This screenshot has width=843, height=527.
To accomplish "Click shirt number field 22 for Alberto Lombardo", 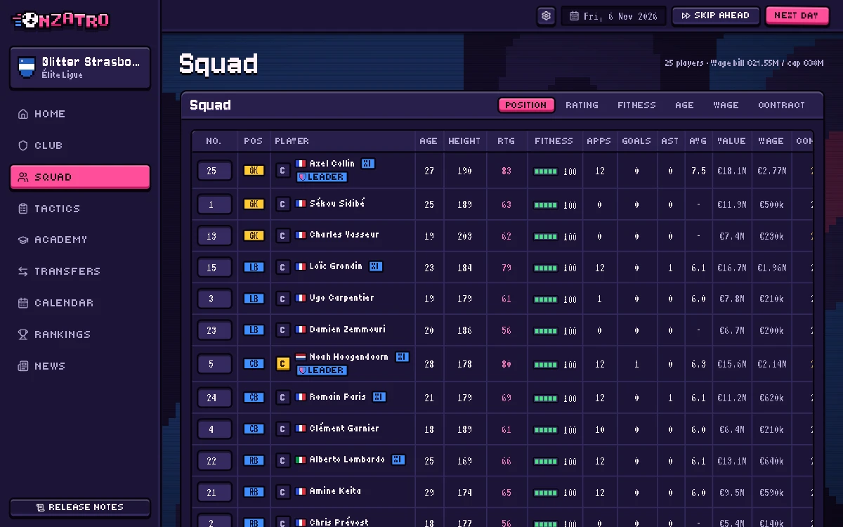I will click(x=214, y=461).
